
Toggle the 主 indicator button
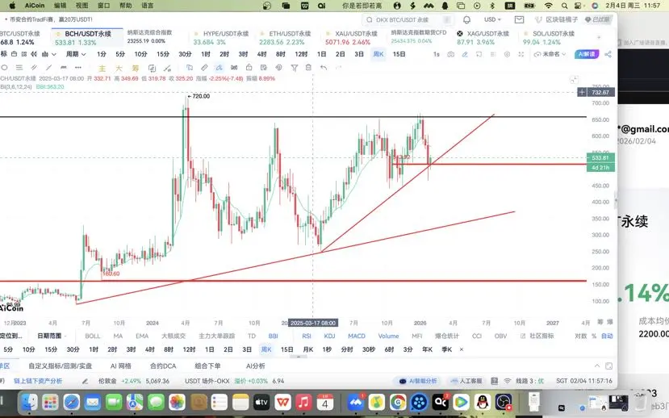coord(102,68)
